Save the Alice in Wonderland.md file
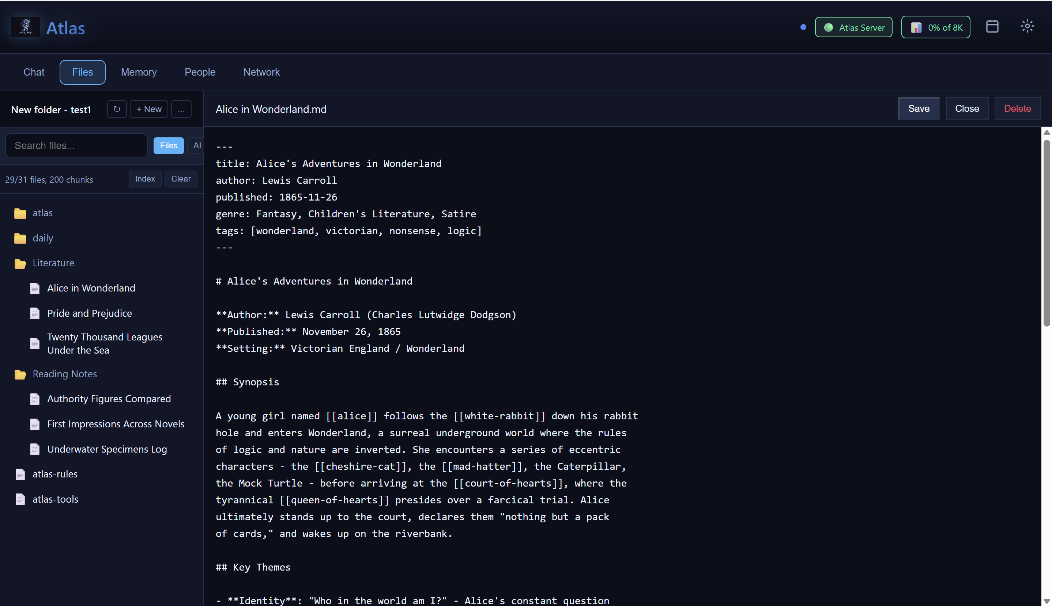The width and height of the screenshot is (1052, 606). pyautogui.click(x=918, y=108)
